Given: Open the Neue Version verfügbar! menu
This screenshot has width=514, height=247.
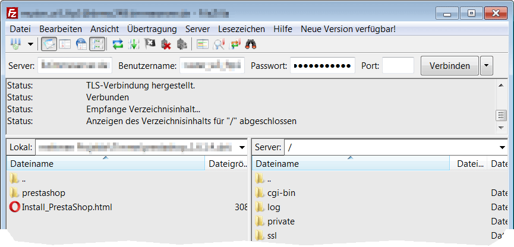Looking at the screenshot, I should click(x=348, y=29).
